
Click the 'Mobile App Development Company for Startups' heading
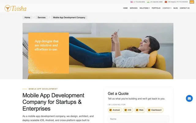click(53, 102)
